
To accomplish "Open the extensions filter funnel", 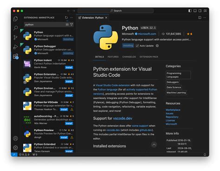I will point(71,25).
